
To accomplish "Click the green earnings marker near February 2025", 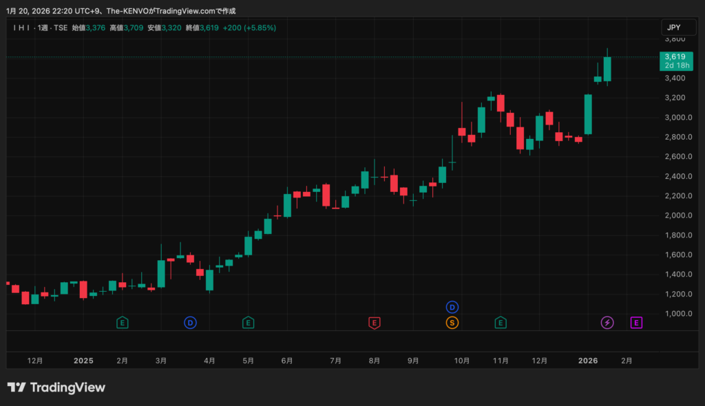I will point(123,322).
